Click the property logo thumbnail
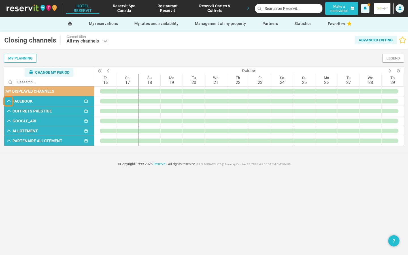The image size is (408, 255). click(382, 8)
